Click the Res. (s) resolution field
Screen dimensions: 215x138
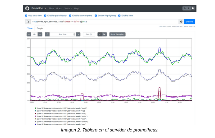point(89,34)
